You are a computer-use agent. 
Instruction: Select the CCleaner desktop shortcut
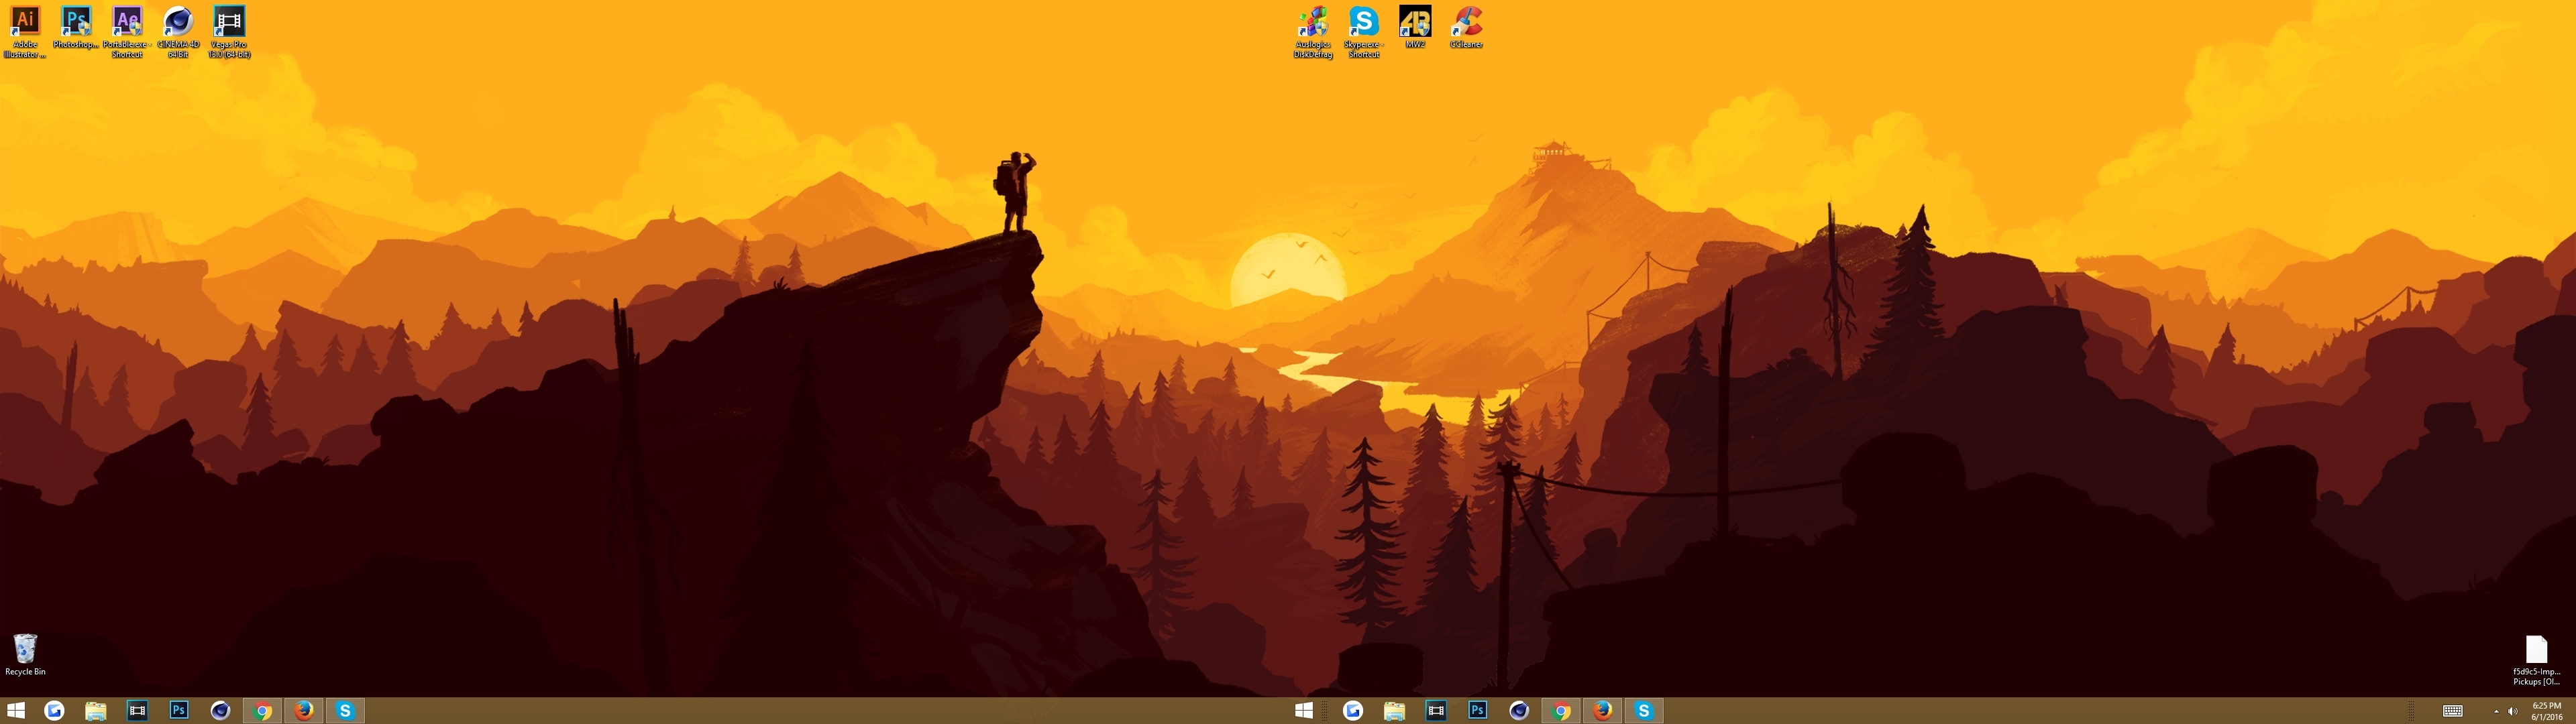point(1466,27)
